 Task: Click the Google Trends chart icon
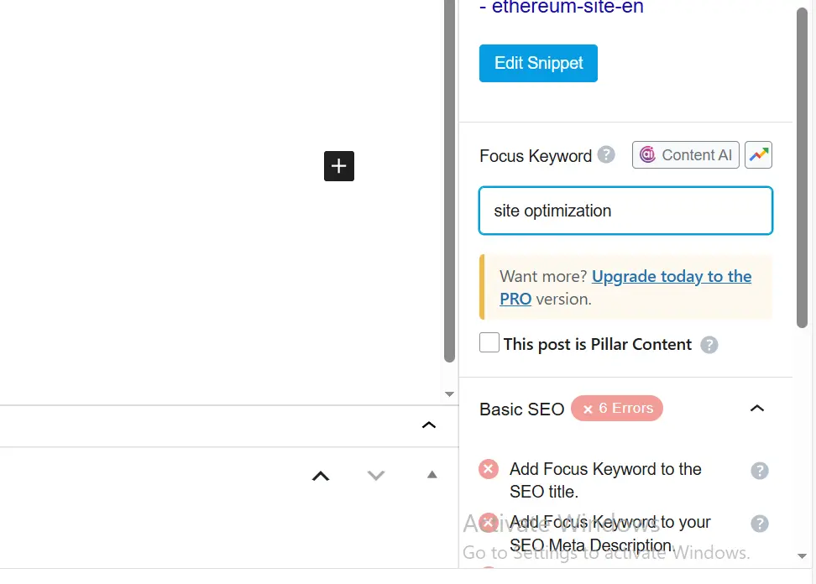tap(758, 154)
